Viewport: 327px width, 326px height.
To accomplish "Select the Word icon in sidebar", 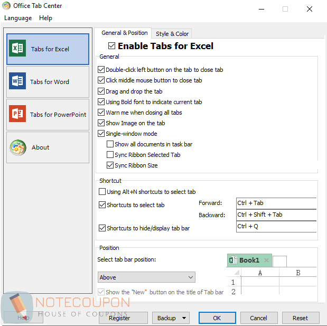I will (x=17, y=81).
